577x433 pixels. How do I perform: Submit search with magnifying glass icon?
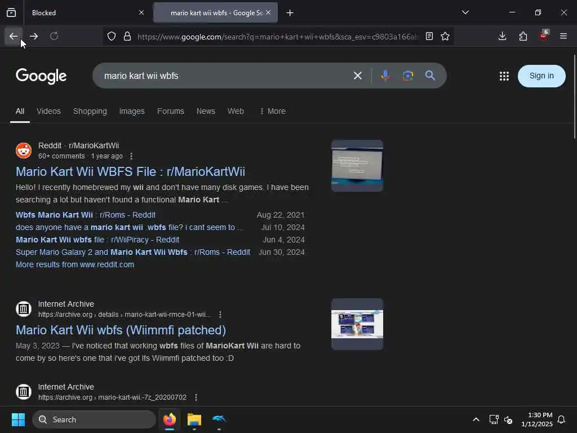point(430,76)
